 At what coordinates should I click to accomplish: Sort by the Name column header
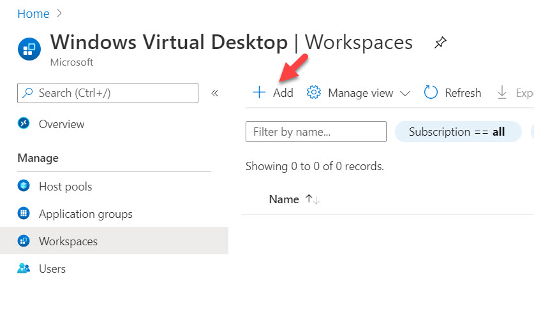tap(284, 199)
